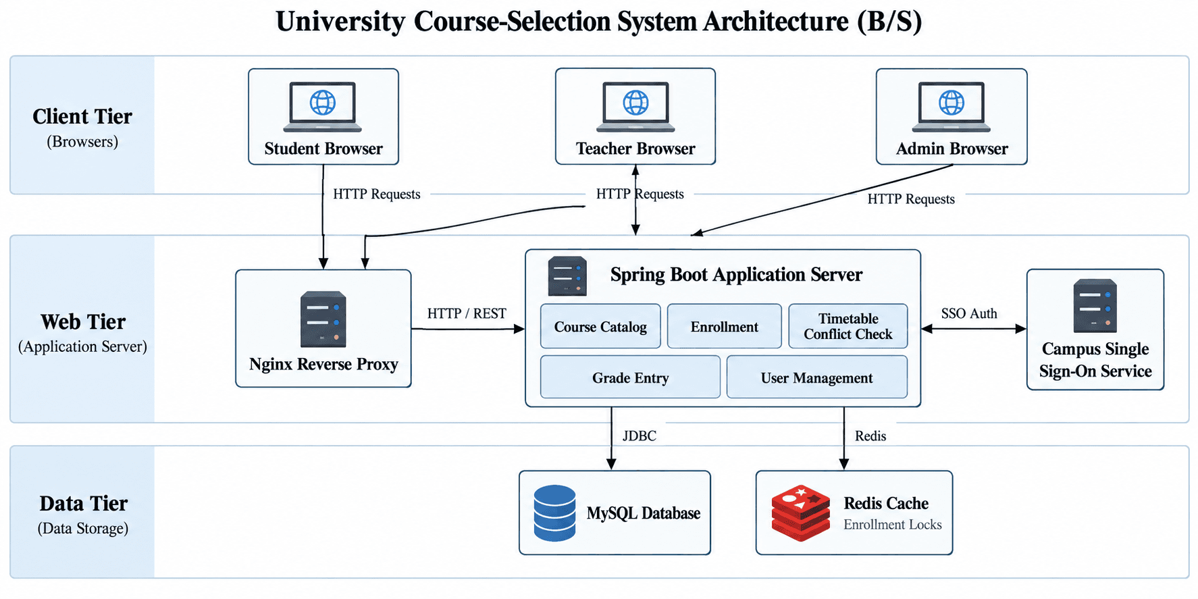Click the (Application Server) subtitle text
This screenshot has height=599, width=1198.
[x=82, y=346]
